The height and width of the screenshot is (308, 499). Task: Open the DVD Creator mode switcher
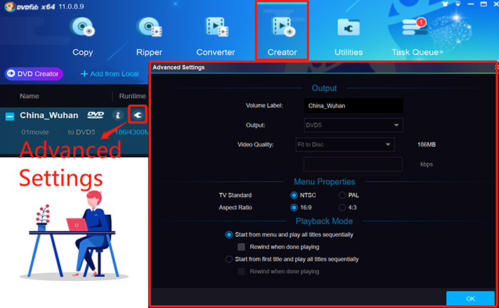click(x=34, y=73)
